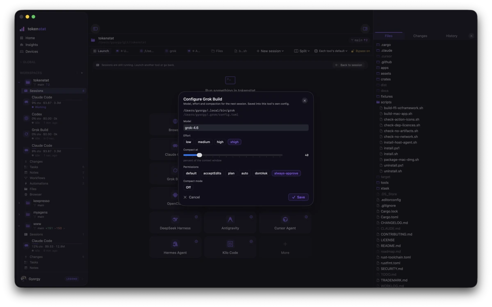Open Sessions under tokenstat workspace
Screen dimensions: 492x307
click(x=53, y=91)
